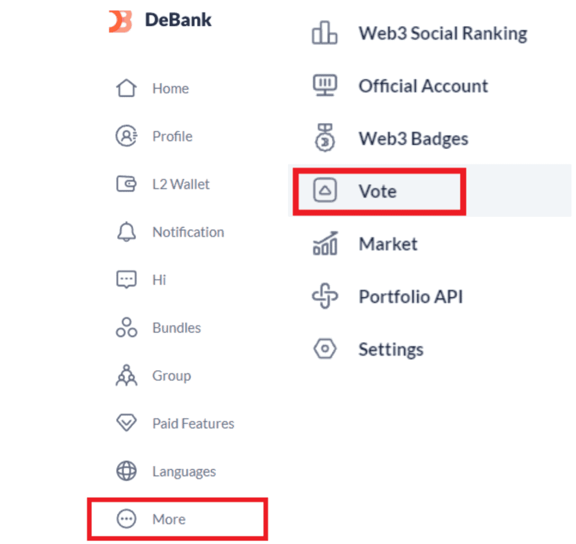Screen dimensions: 576x544
Task: Click the Market chart icon
Action: (x=325, y=243)
